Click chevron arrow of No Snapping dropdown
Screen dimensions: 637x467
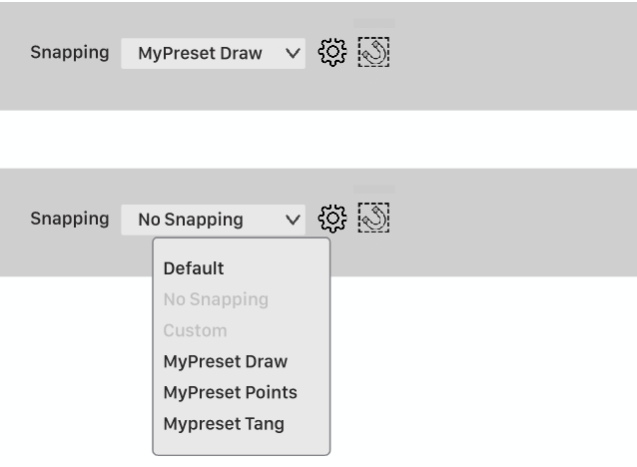pos(293,220)
